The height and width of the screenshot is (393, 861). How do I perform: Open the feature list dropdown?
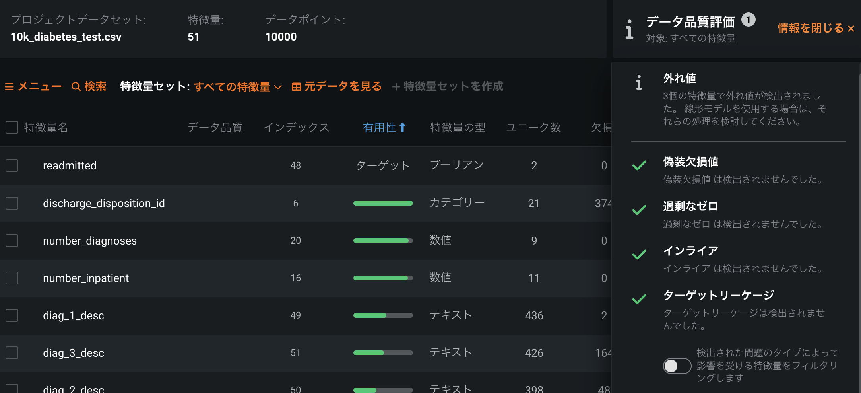point(238,87)
